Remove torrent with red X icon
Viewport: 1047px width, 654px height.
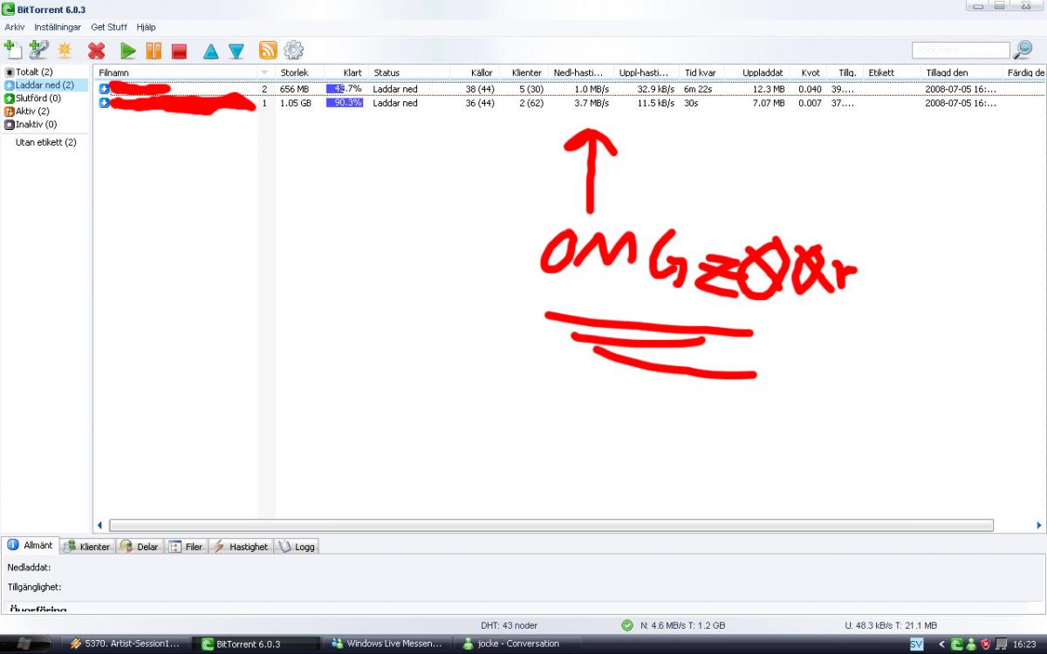pyautogui.click(x=97, y=51)
